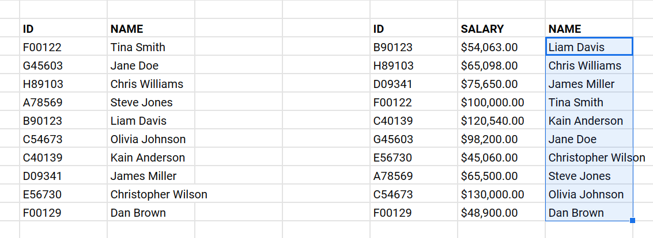Select Dan Brown in the highlighted column
Viewport: 653px width, 238px height.
[x=576, y=213]
